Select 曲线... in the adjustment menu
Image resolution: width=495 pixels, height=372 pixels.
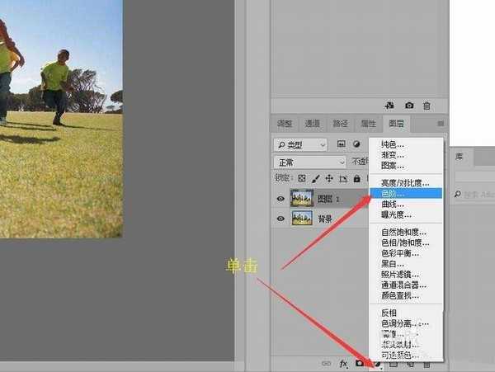coord(393,204)
